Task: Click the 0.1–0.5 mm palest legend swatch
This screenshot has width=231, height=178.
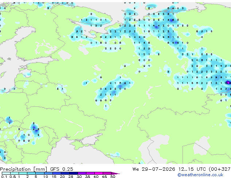Action: [6, 173]
